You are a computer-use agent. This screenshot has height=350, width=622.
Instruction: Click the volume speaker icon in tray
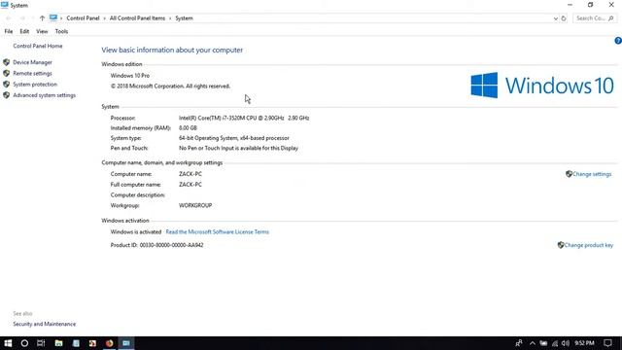(566, 343)
